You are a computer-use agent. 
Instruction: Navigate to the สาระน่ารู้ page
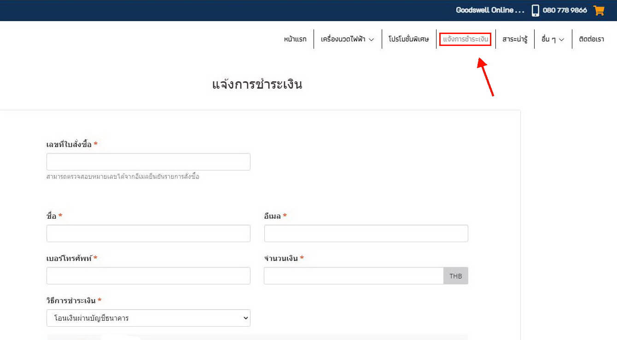click(515, 39)
